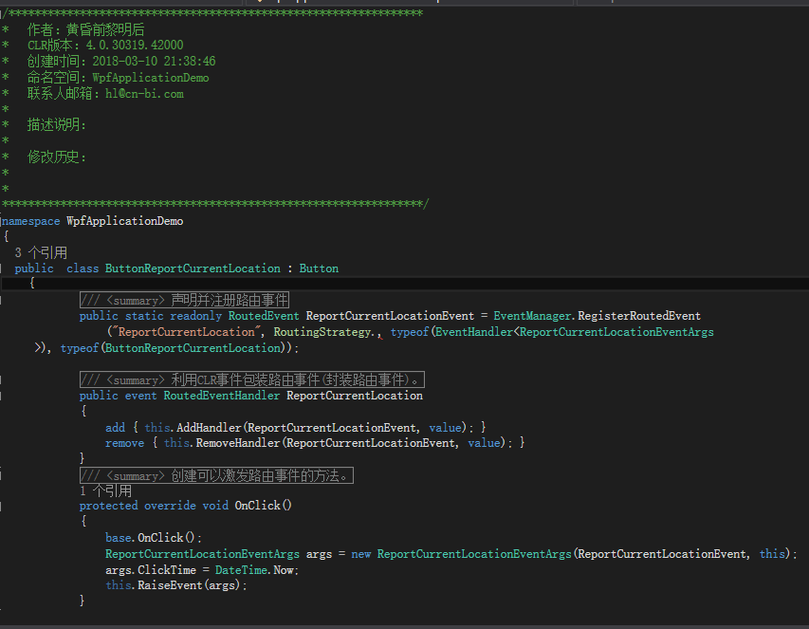The height and width of the screenshot is (629, 809).
Task: Click the 'RaiseEvent' method call
Action: (170, 585)
